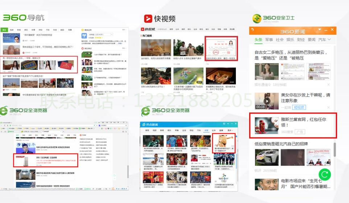The height and width of the screenshot is (203, 349).
Task: Open the toenail thumbnail in 360导航
Action: click(11, 50)
